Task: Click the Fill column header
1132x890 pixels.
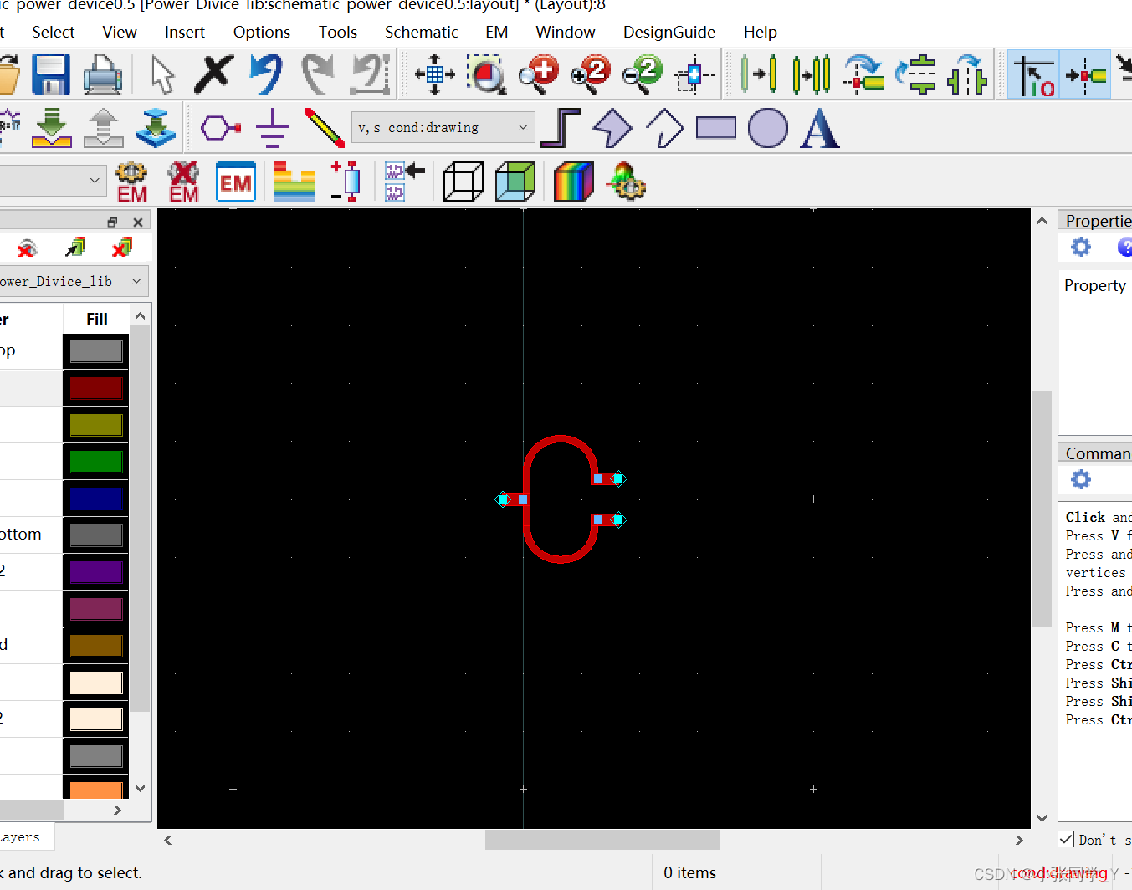Action: (97, 319)
